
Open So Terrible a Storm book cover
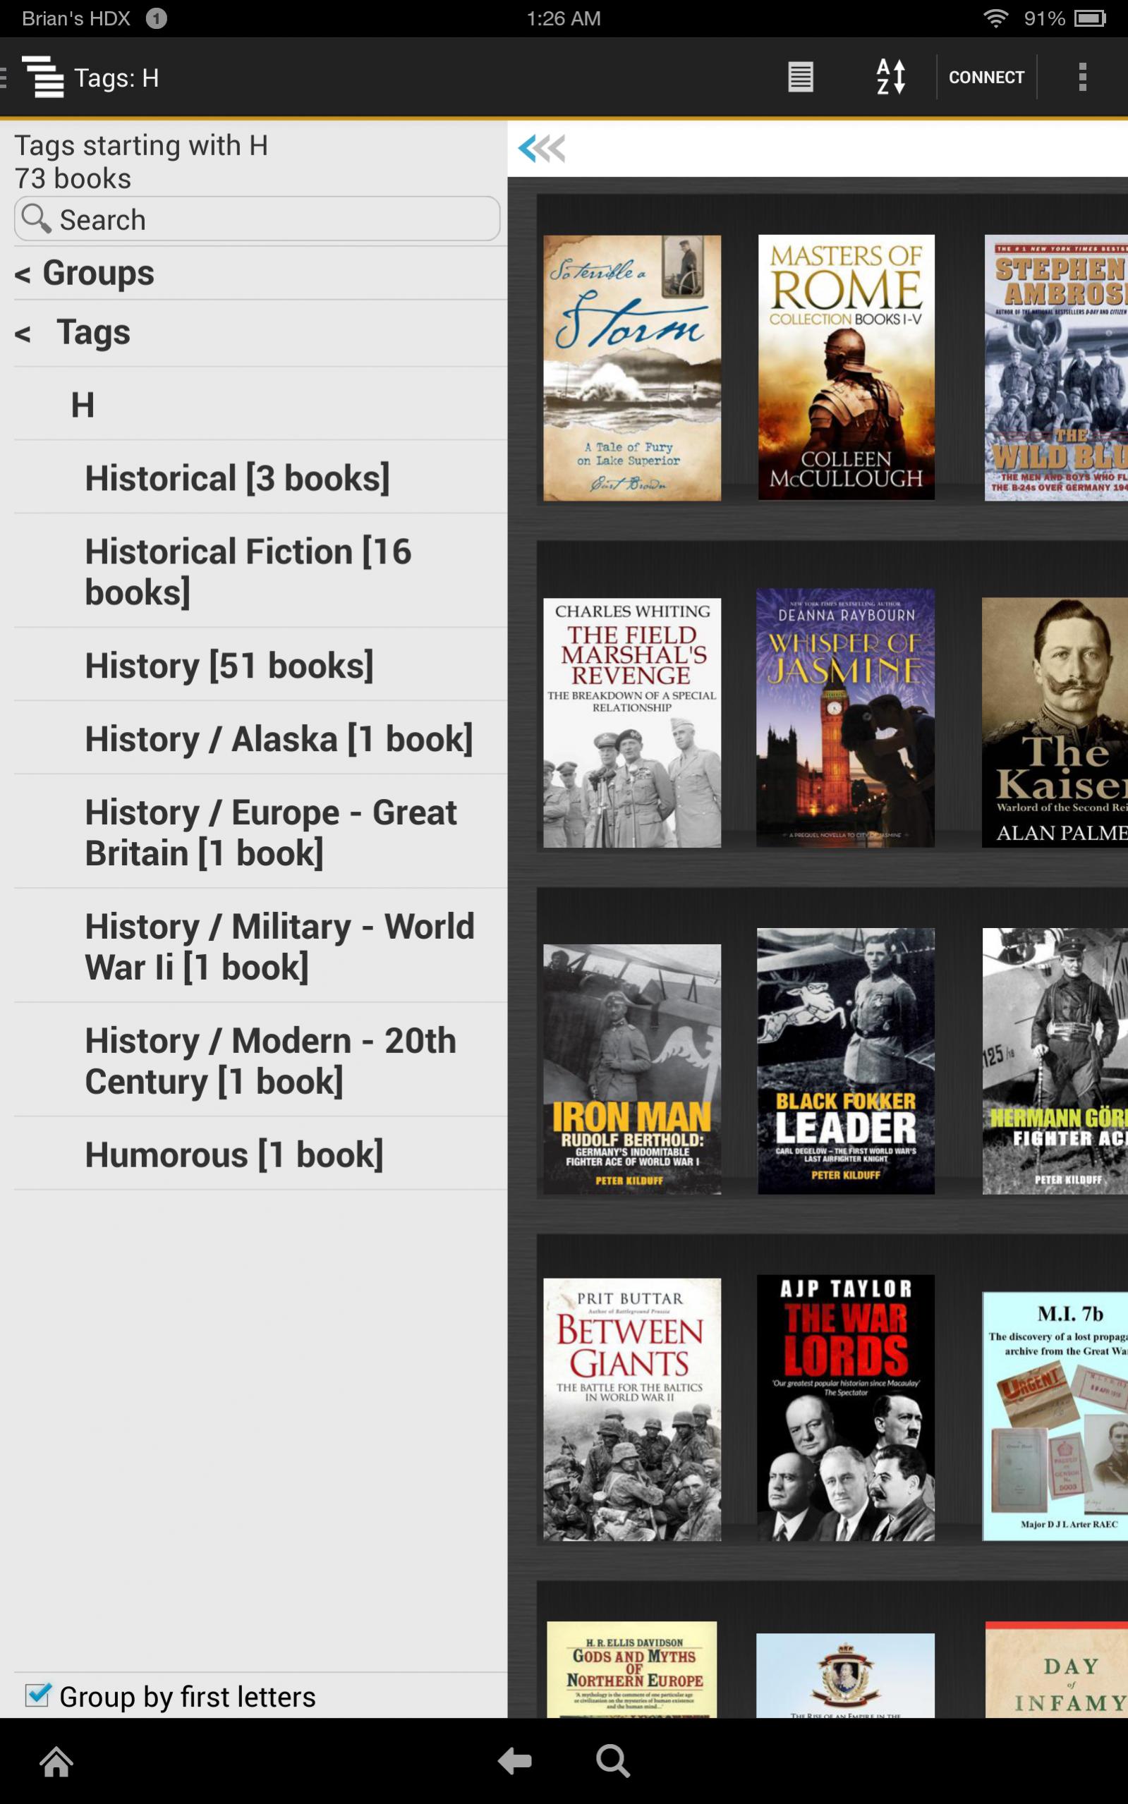[632, 367]
